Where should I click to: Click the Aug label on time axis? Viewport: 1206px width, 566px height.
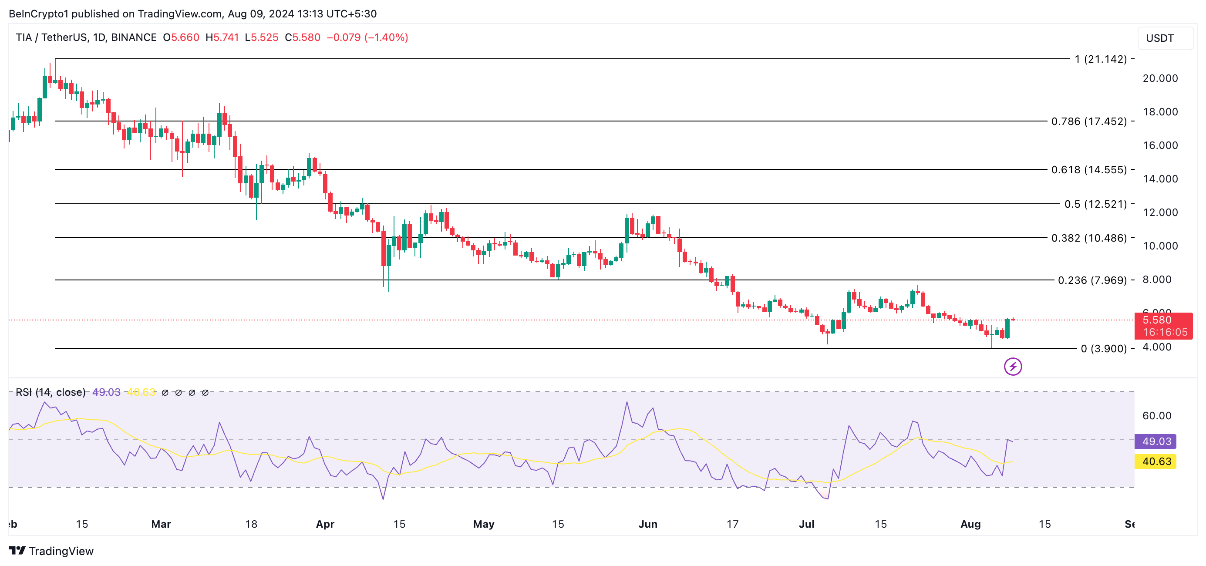click(x=970, y=524)
